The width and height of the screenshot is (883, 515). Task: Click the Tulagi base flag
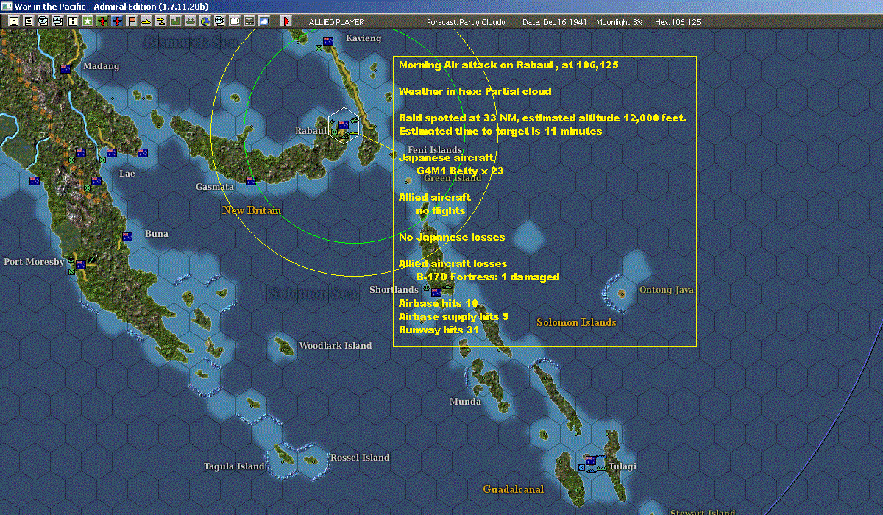[x=590, y=461]
